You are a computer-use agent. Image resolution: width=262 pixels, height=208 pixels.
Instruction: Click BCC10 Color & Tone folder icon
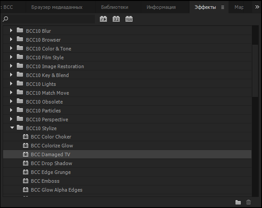point(20,48)
